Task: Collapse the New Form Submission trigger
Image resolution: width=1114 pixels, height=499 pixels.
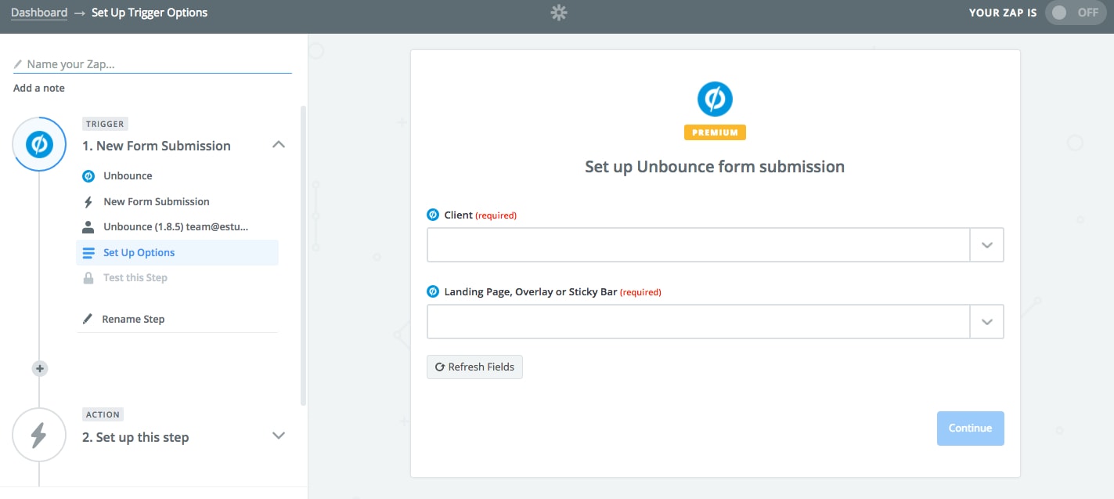Action: [278, 145]
